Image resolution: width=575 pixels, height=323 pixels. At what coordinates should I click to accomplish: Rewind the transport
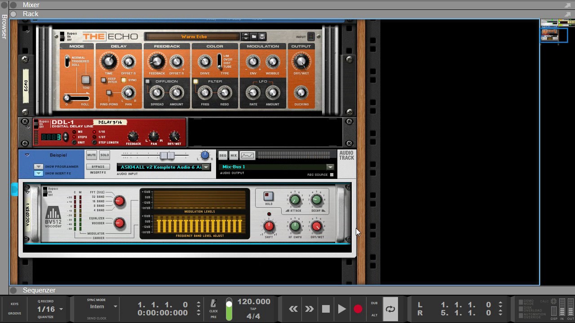click(293, 309)
